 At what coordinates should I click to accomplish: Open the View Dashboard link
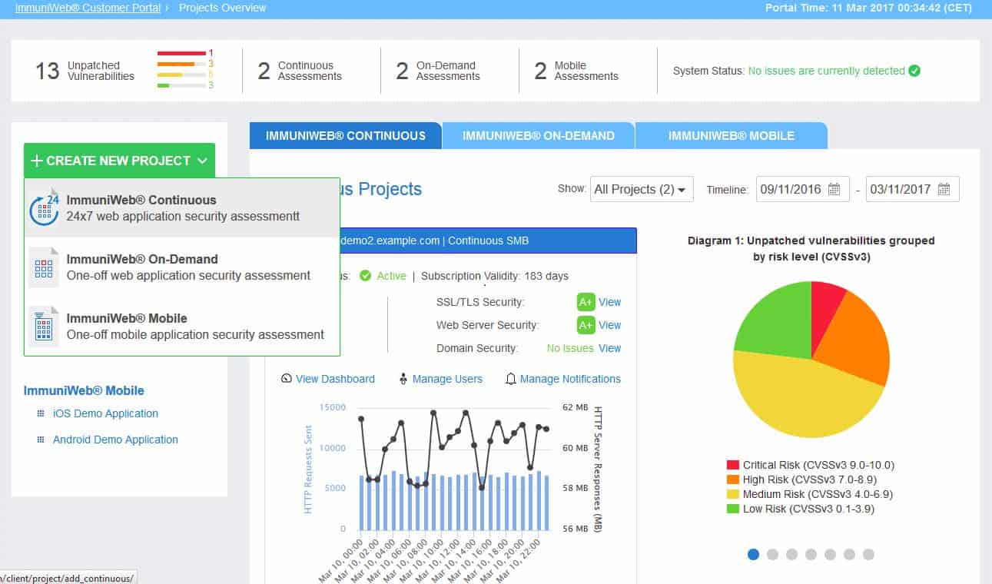coord(335,379)
